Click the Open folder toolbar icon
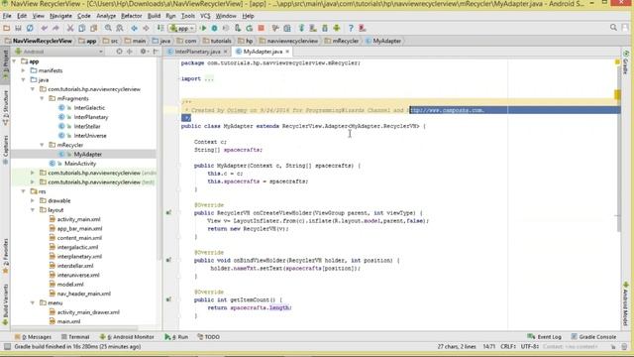Viewport: 634px width, 357px height. click(x=7, y=28)
